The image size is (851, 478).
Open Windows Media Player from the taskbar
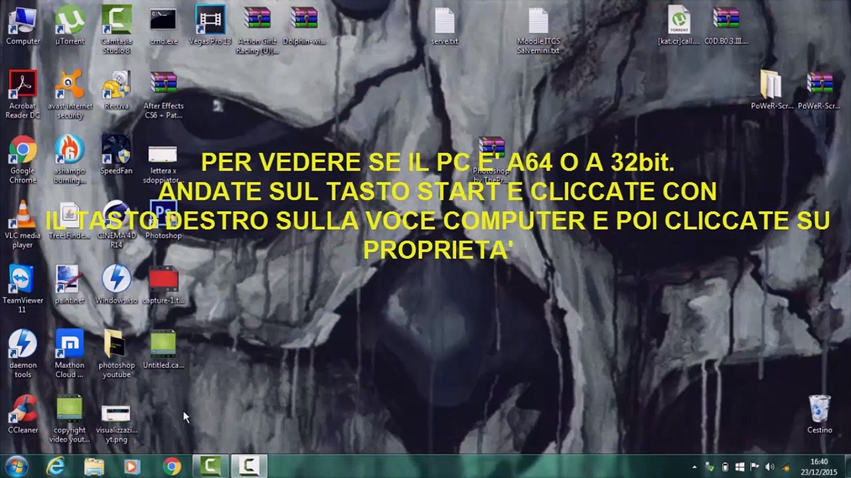pos(131,466)
